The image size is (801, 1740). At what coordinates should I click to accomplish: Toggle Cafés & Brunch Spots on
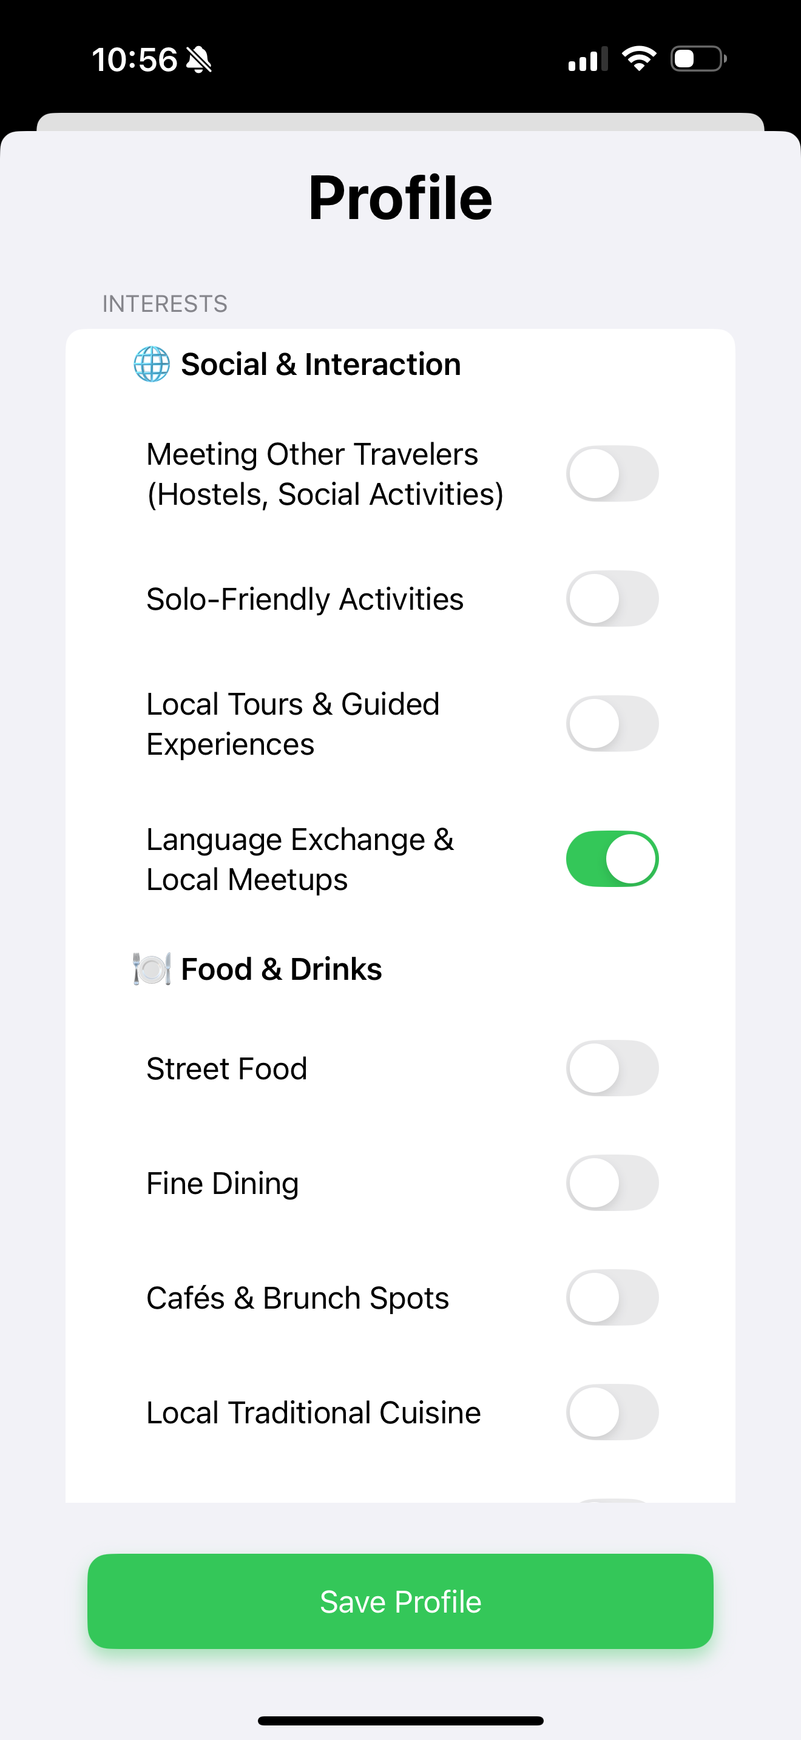pos(612,1298)
